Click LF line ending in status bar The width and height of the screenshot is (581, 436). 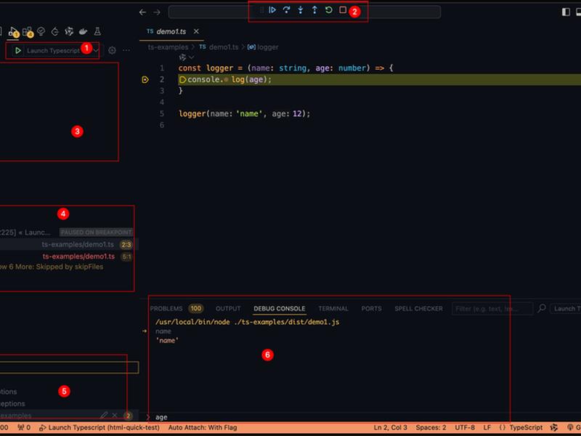coord(487,427)
